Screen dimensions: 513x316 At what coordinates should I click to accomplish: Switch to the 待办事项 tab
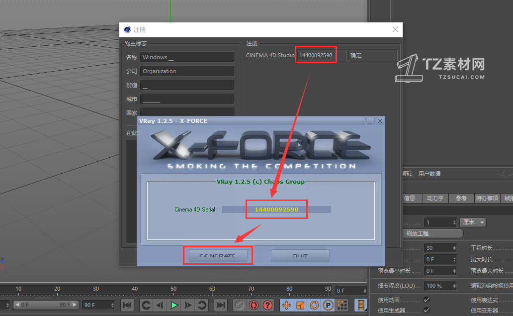point(487,198)
